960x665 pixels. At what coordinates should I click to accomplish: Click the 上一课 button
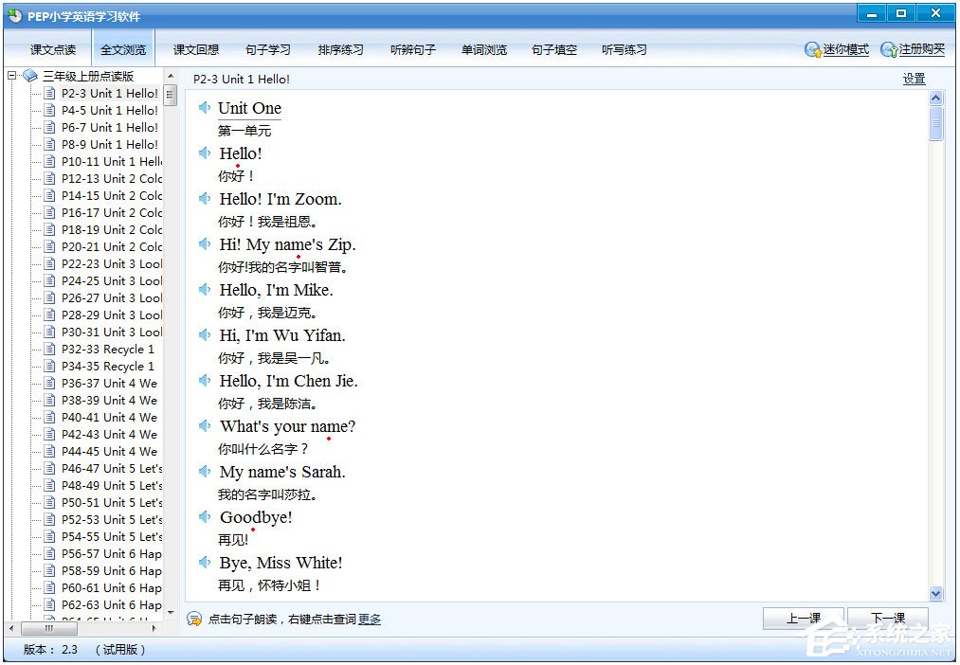[803, 617]
